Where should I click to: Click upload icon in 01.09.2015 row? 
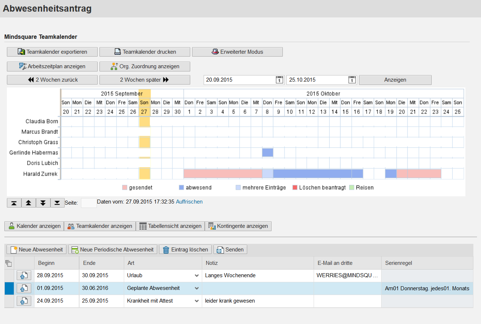[24, 288]
